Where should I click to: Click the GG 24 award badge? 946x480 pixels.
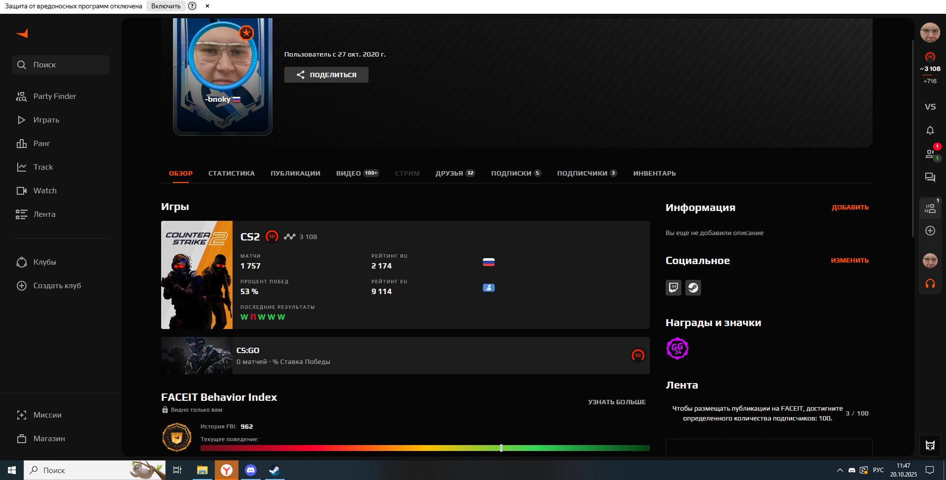677,349
